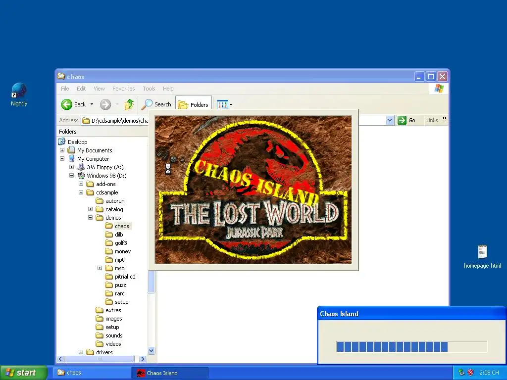Click the network tray icon
This screenshot has height=380, width=507.
461,373
